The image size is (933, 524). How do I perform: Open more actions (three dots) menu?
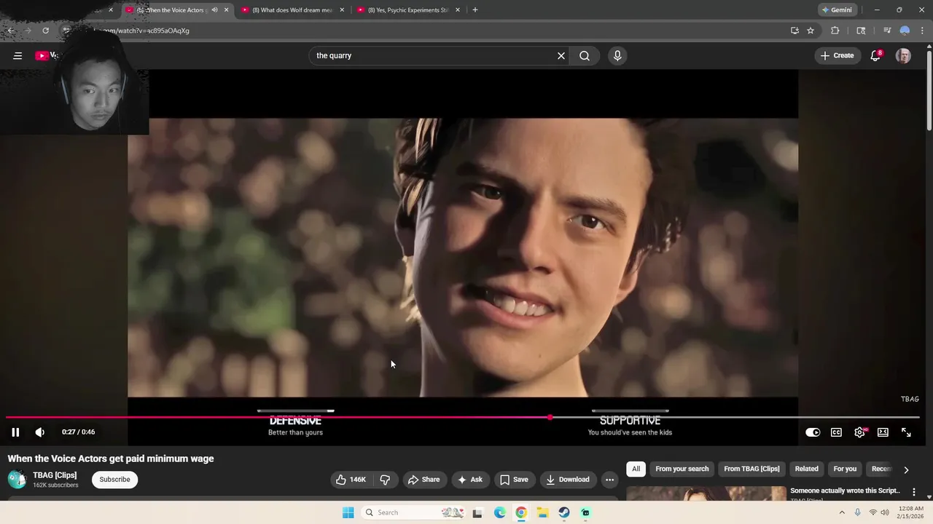(x=610, y=480)
